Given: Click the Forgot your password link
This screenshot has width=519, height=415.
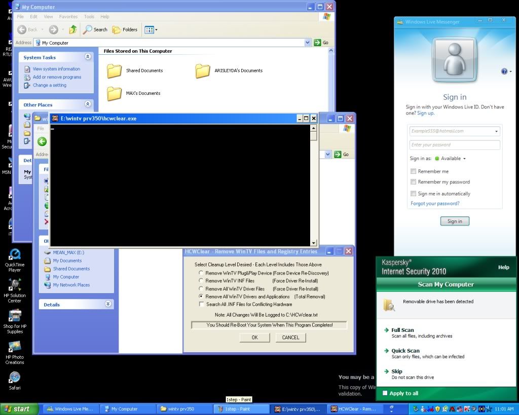Looking at the screenshot, I should point(435,204).
